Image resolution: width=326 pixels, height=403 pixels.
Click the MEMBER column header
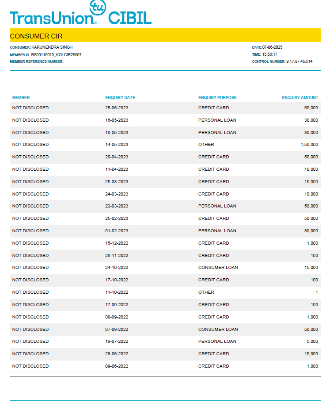coord(21,98)
